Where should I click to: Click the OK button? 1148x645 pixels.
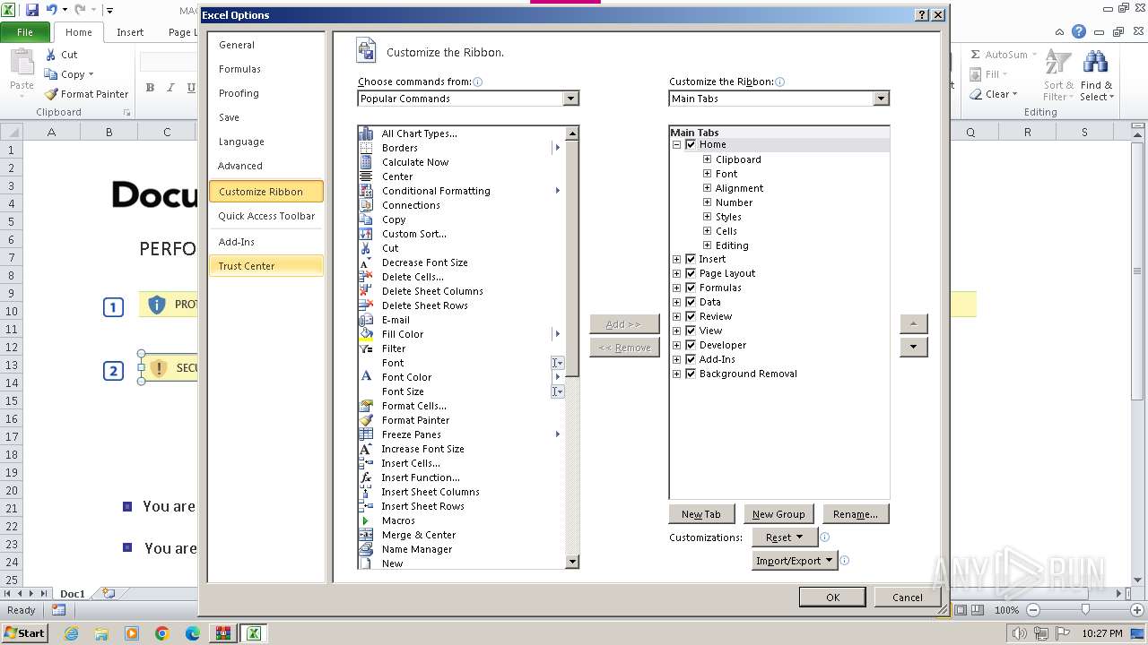(832, 598)
